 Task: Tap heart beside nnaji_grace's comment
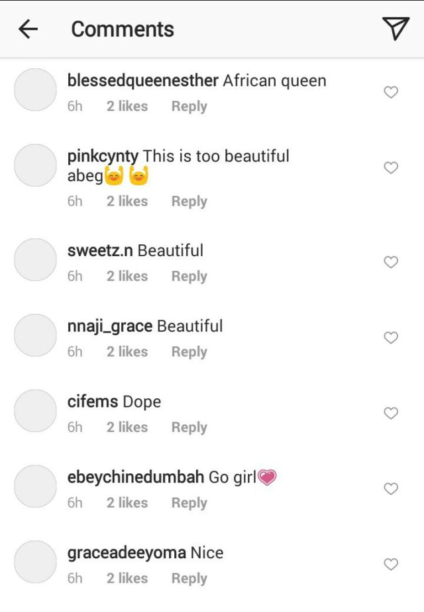[x=391, y=338]
